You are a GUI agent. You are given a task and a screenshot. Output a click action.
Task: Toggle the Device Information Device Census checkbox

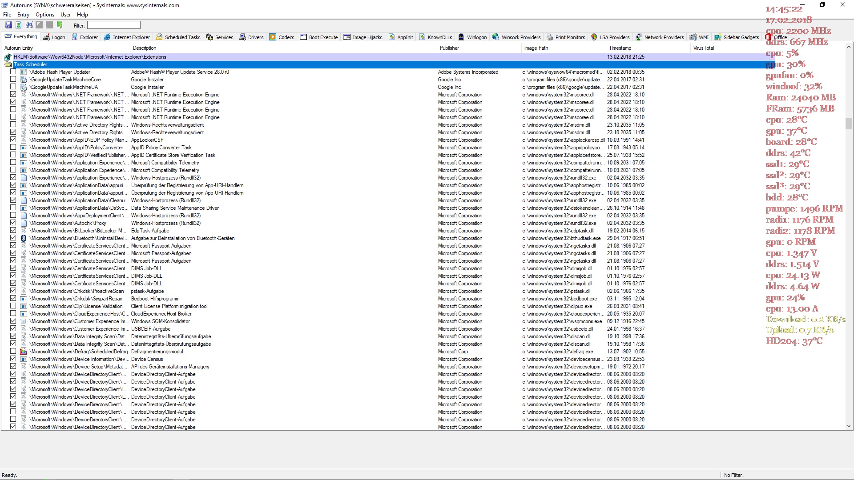coord(13,359)
